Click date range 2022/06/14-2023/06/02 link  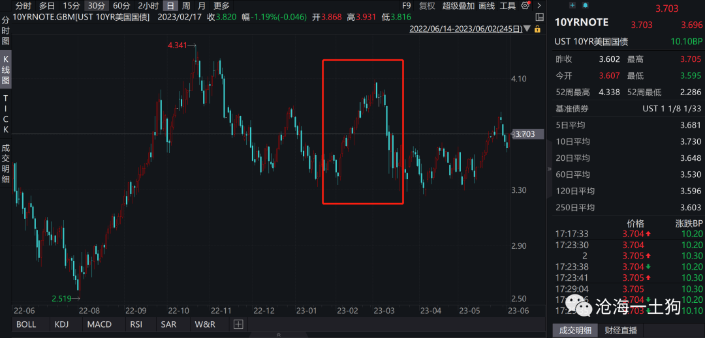(465, 29)
